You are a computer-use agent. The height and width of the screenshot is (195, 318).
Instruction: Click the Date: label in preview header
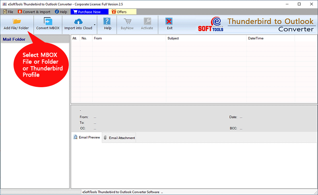tap(233, 117)
